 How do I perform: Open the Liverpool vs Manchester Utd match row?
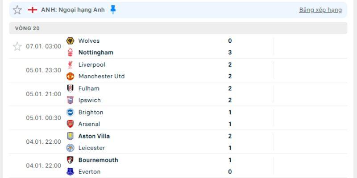[x=178, y=70]
